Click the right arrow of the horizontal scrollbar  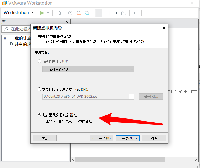coord(196,159)
